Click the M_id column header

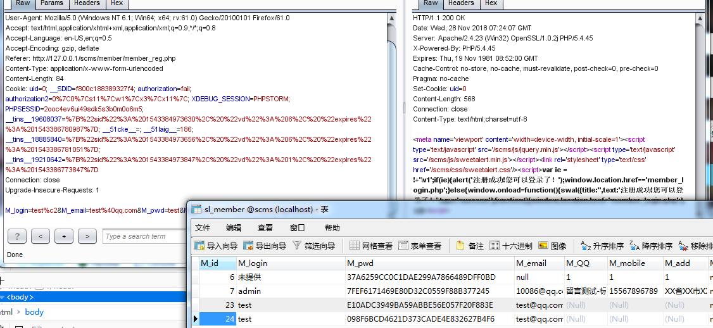[x=218, y=263]
